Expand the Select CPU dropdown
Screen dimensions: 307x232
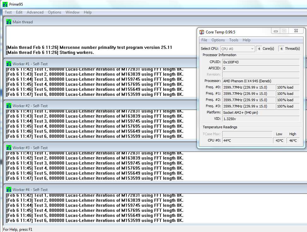237,49
